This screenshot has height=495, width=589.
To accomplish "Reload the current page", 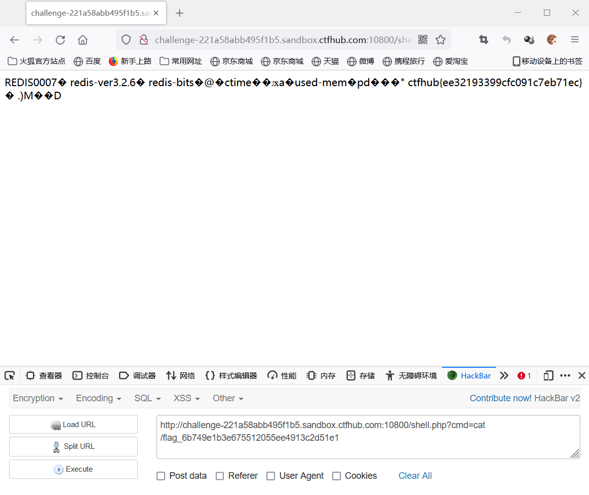I will [60, 40].
